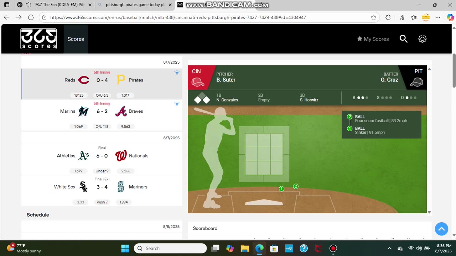Image resolution: width=456 pixels, height=256 pixels.
Task: Select the Reds vs Pirates game row
Action: click(x=102, y=84)
